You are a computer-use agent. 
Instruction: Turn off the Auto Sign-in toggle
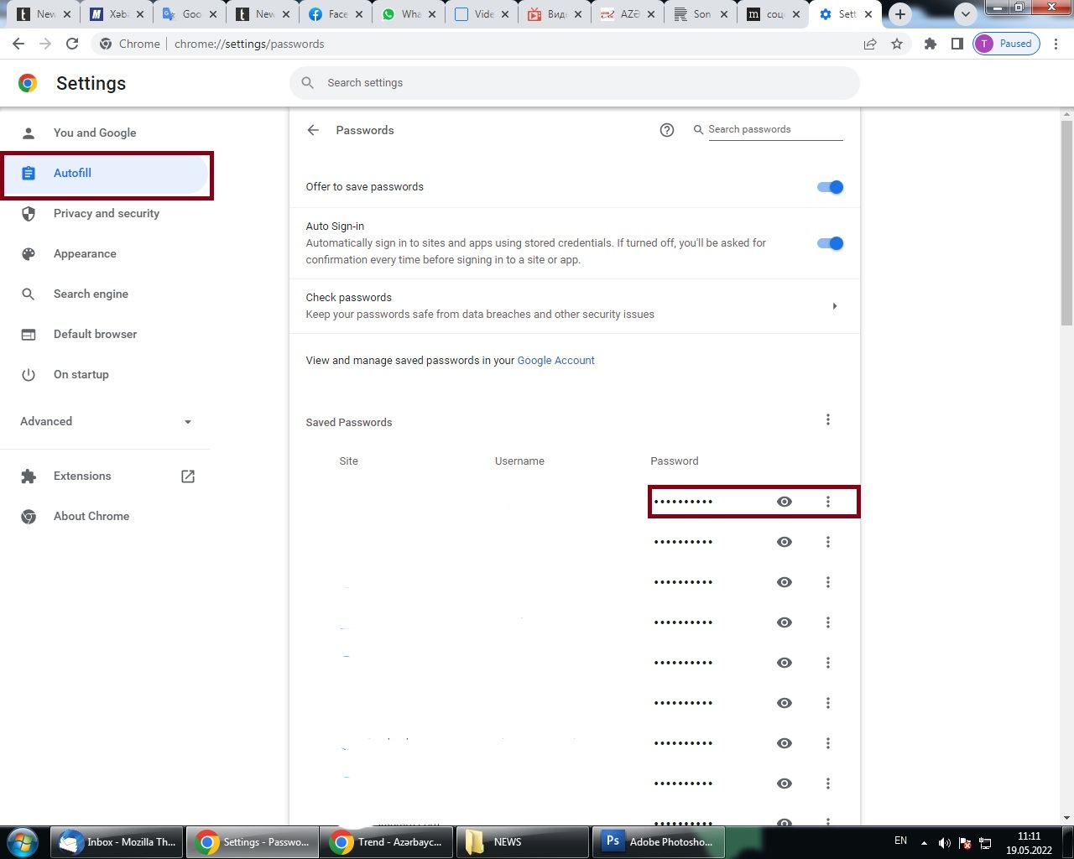tap(830, 243)
